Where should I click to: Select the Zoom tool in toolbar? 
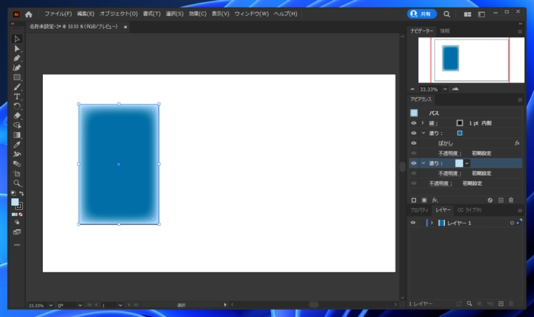(x=17, y=183)
